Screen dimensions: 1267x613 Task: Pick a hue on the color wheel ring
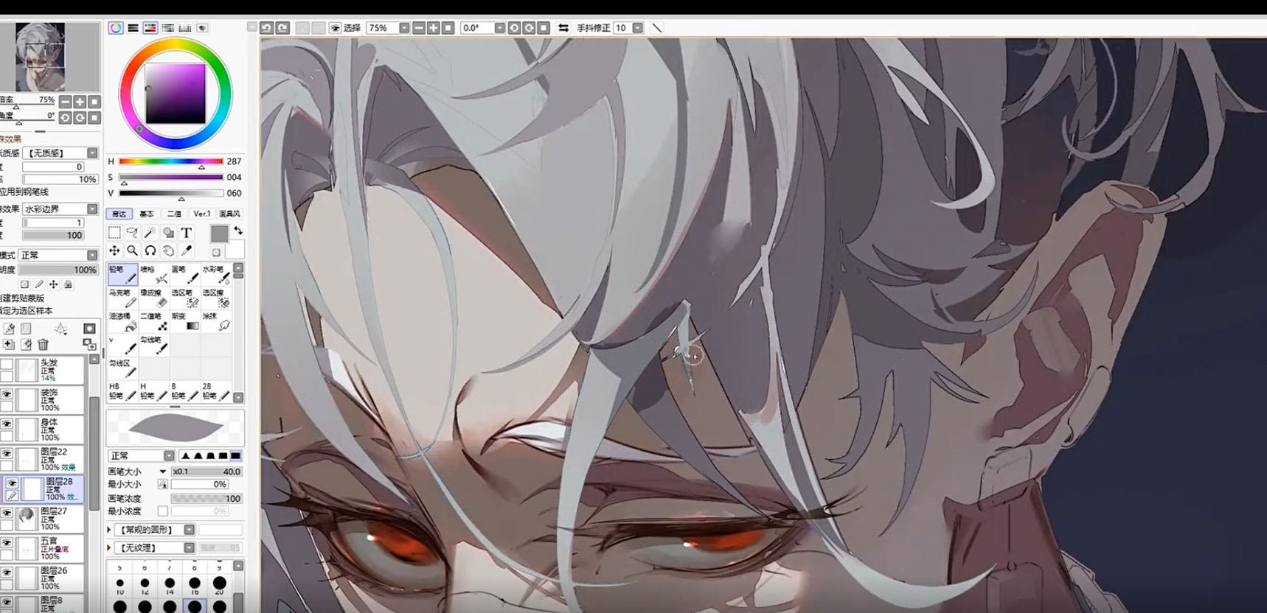[176, 46]
